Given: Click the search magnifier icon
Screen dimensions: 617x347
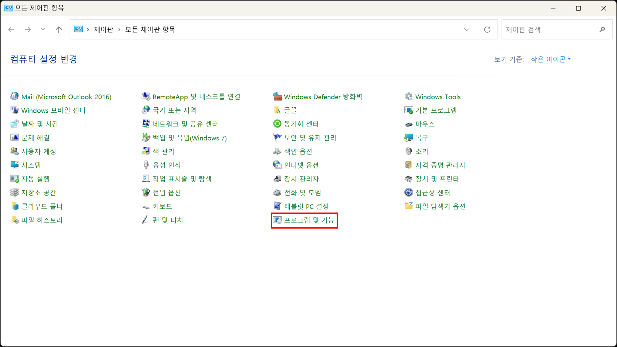Looking at the screenshot, I should click(x=602, y=30).
